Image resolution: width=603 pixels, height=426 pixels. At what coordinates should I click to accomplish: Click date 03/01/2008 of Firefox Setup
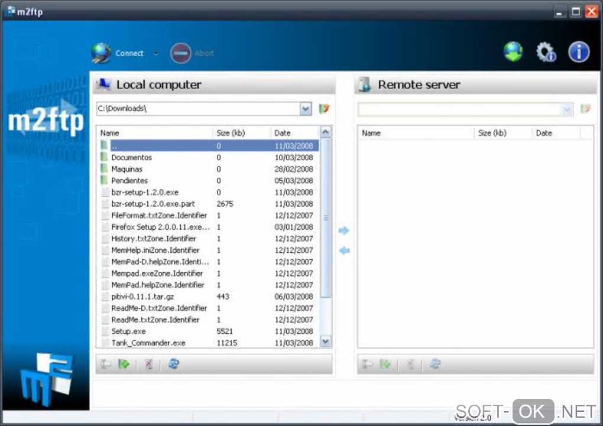click(294, 227)
